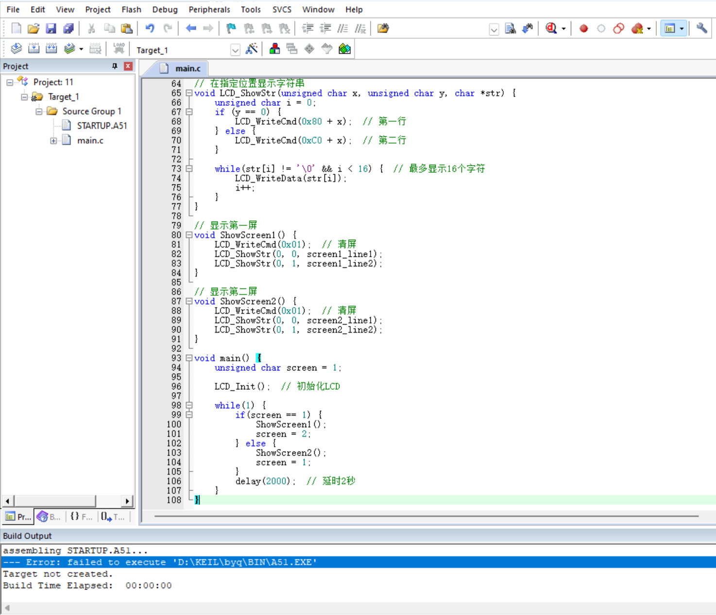Click the Insert/Remove Bookmark flag icon
The image size is (716, 615).
click(231, 28)
